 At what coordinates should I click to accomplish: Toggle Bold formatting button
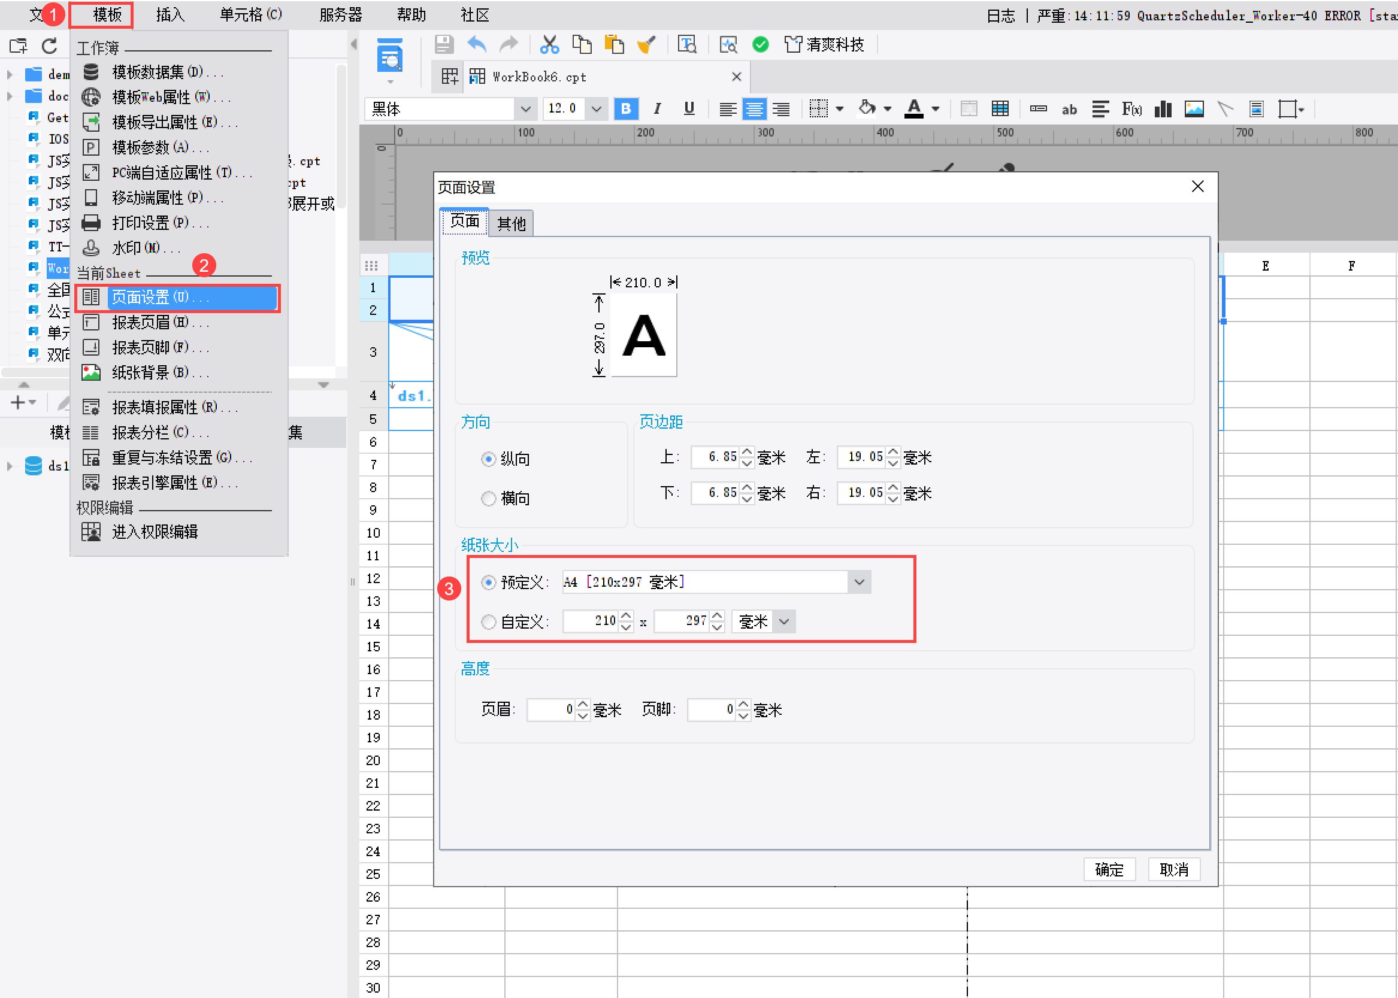click(x=626, y=109)
